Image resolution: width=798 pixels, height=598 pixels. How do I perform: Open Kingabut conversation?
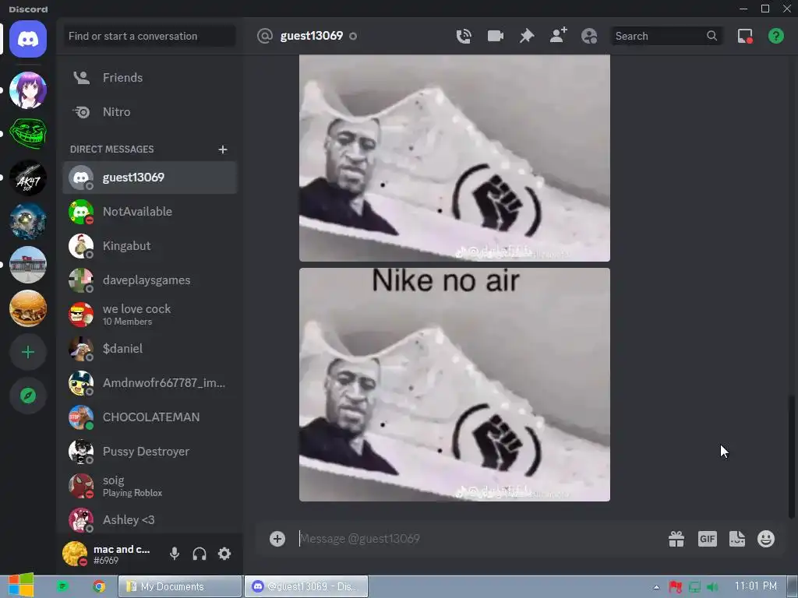pos(150,246)
